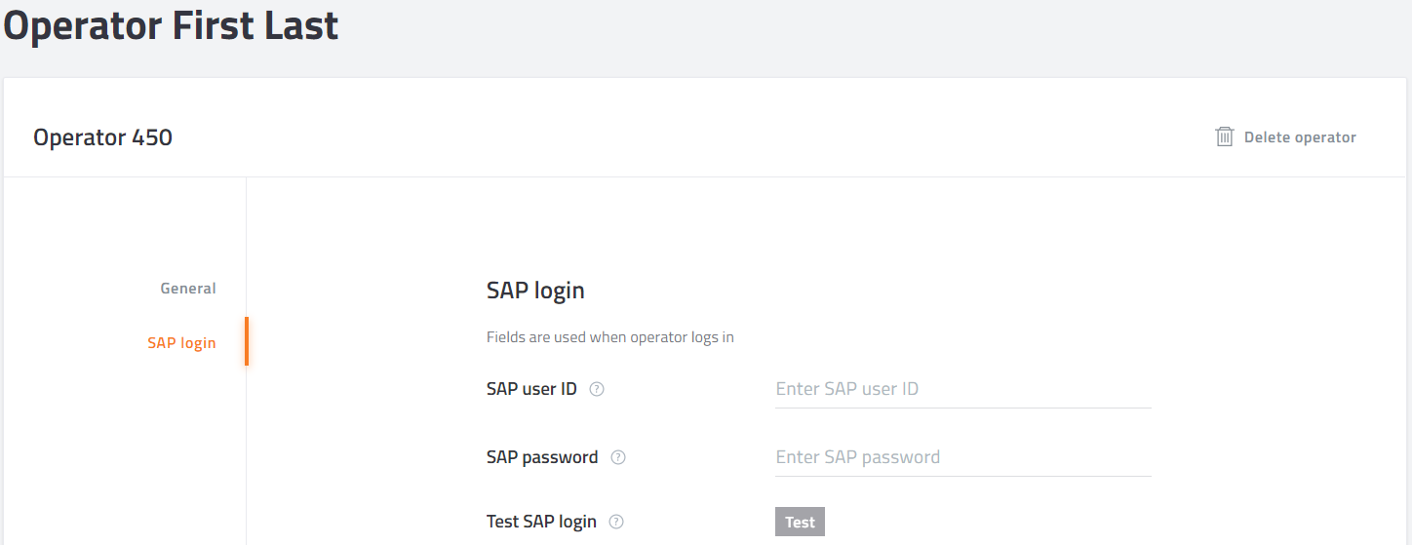Click the Operator First Last page title
This screenshot has height=545, width=1412.
(172, 24)
